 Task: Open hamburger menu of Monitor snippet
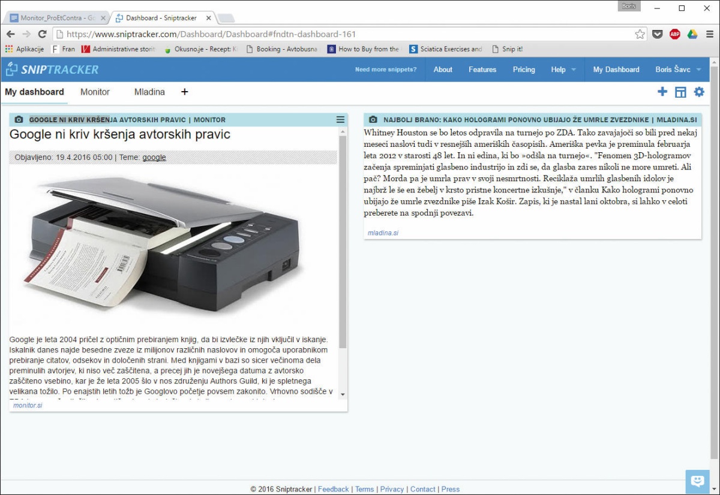click(x=340, y=120)
